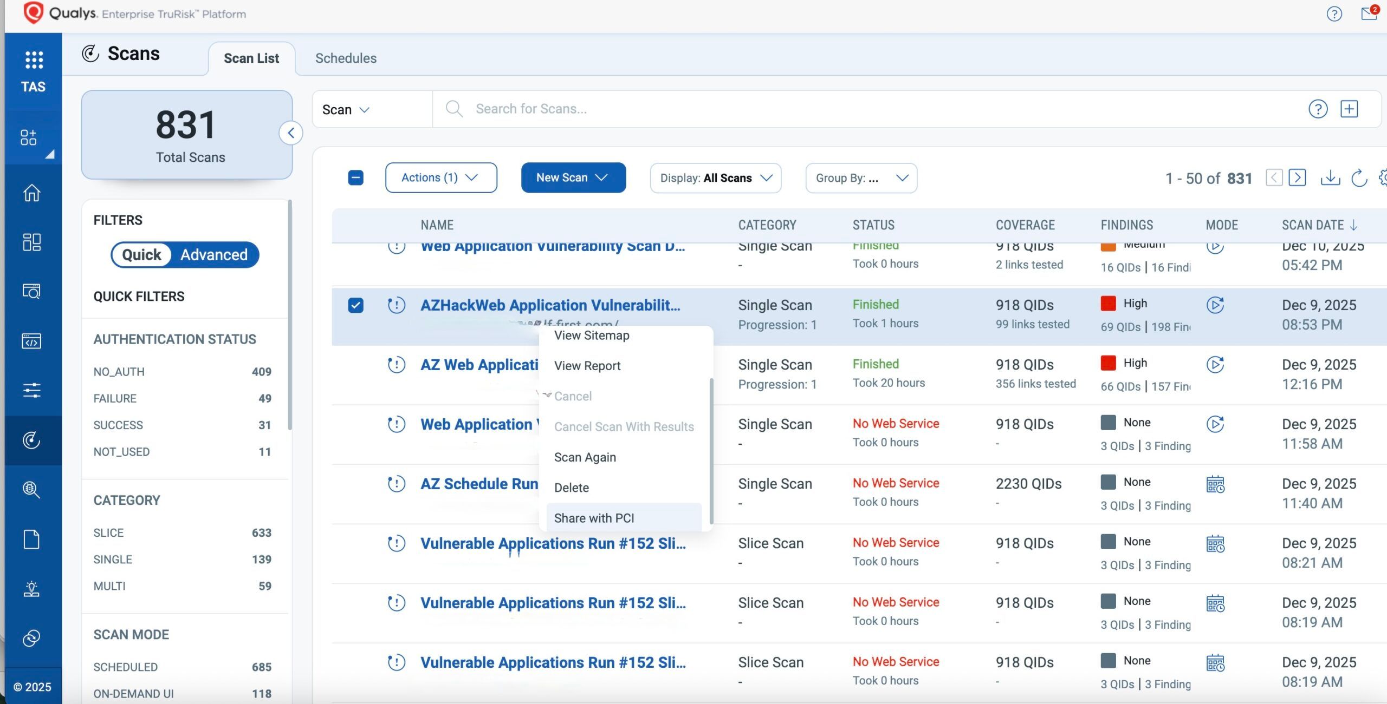
Task: Go to previous page of scans
Action: click(x=1274, y=178)
